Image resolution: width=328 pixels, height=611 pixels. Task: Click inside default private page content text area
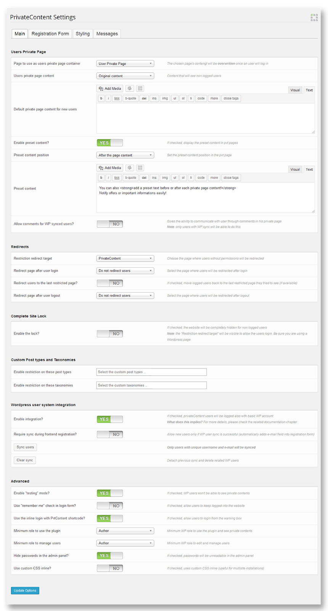(206, 118)
